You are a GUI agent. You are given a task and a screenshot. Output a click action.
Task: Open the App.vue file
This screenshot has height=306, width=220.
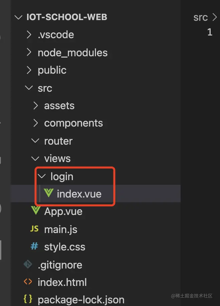tap(63, 212)
